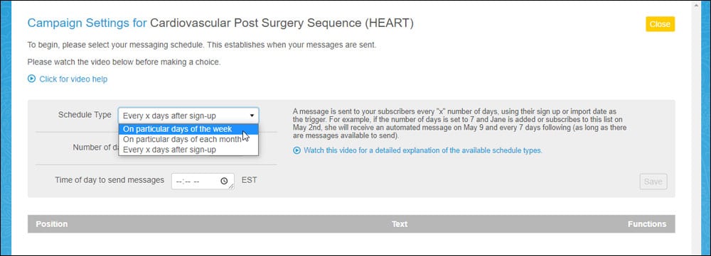The height and width of the screenshot is (256, 711).
Task: Close the Campaign Settings dialog
Action: 661,24
